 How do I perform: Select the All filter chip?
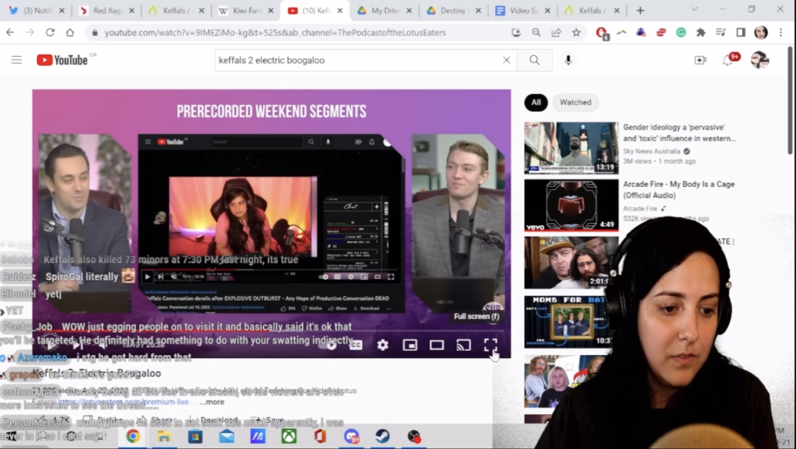536,103
